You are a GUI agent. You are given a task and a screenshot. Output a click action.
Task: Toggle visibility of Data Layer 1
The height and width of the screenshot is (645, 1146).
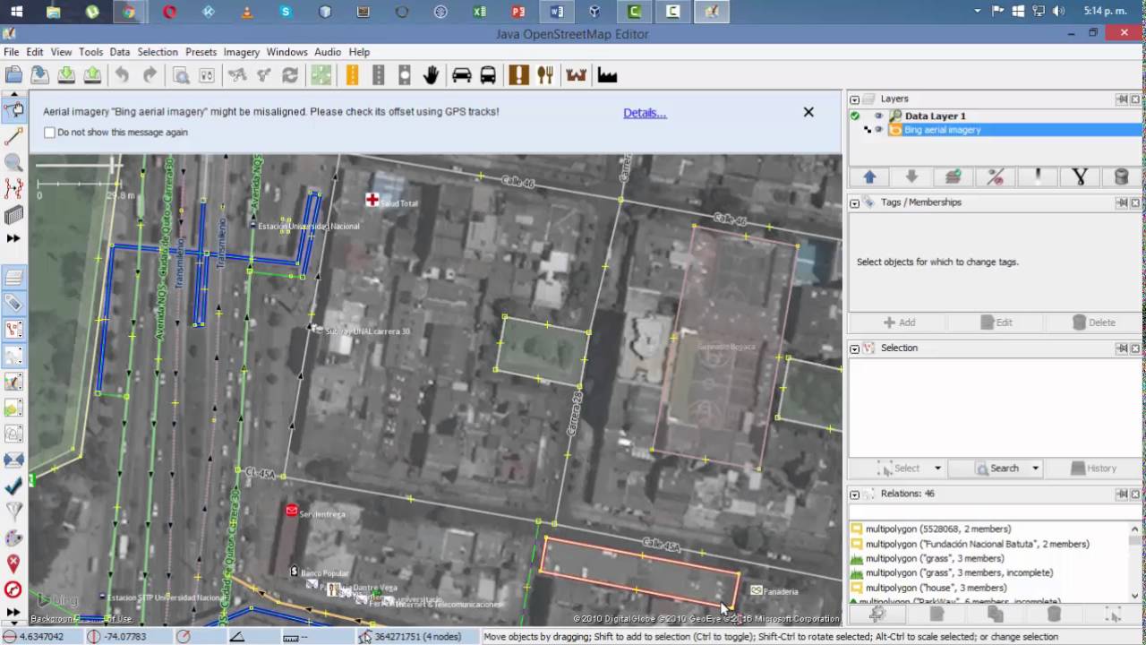(878, 116)
